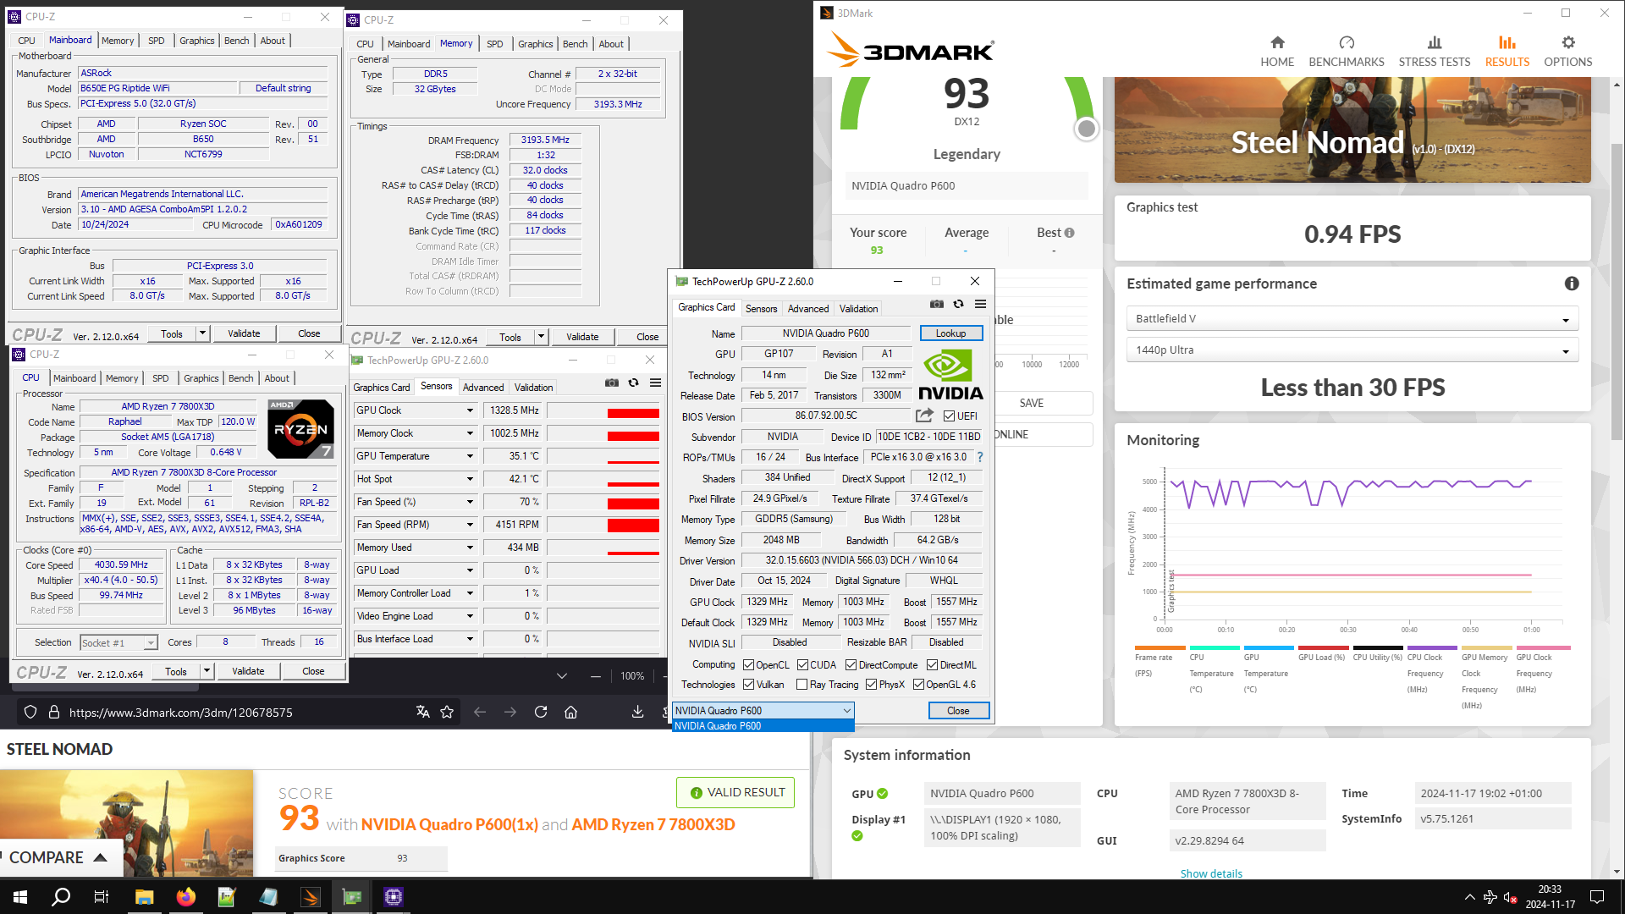Open 3DMark BENCHMARKS section

(1347, 52)
